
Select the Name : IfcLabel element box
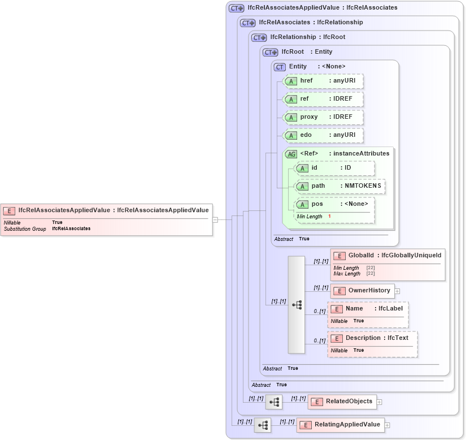[x=367, y=314]
